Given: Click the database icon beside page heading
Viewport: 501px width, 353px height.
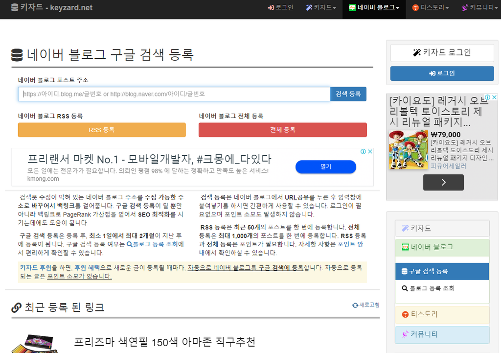Looking at the screenshot, I should (17, 55).
